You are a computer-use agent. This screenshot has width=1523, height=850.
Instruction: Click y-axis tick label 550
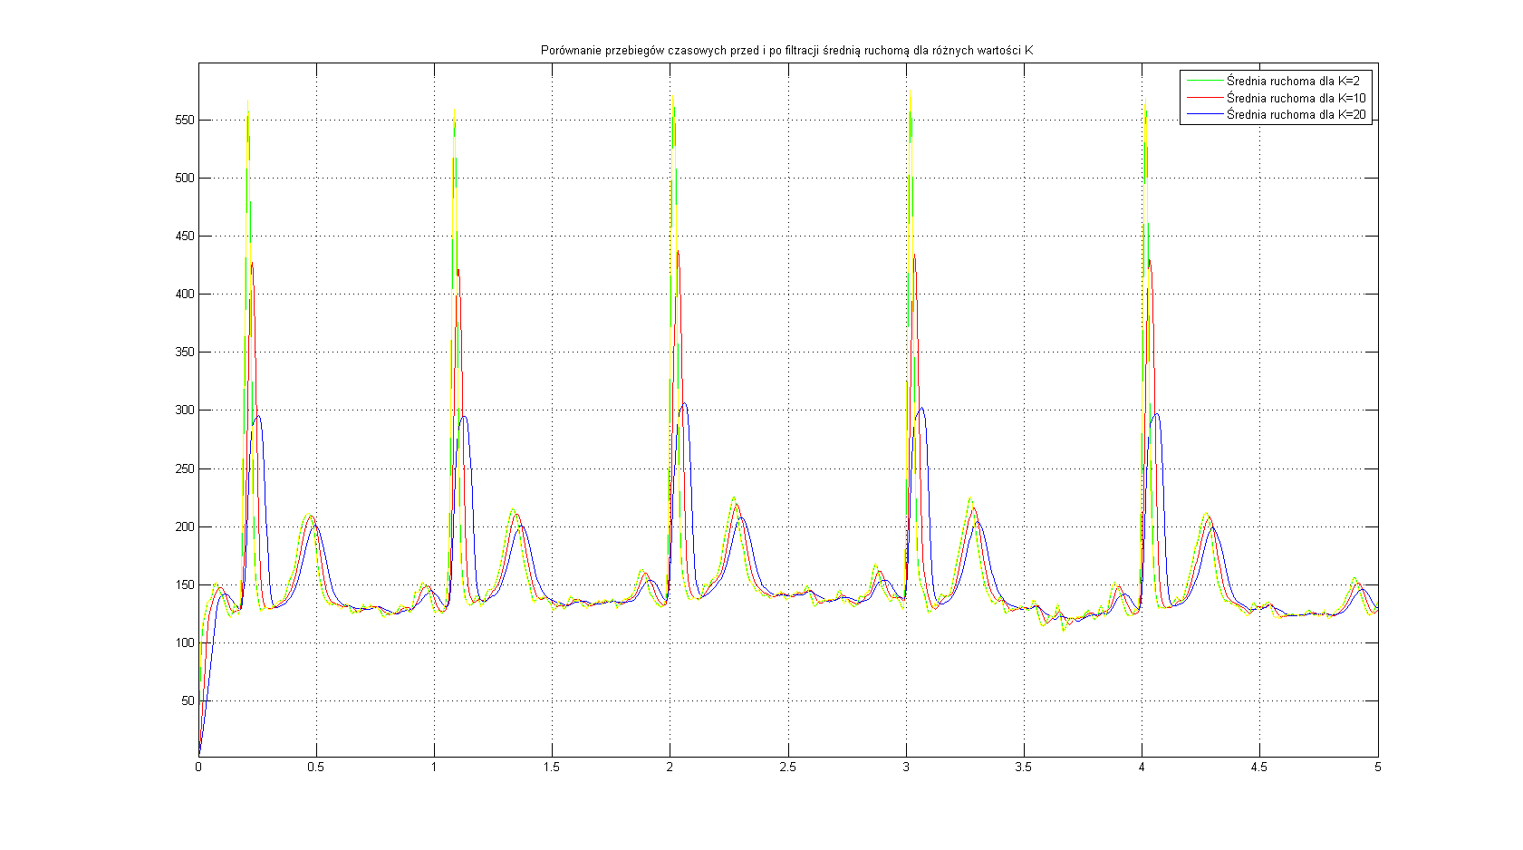coord(184,120)
